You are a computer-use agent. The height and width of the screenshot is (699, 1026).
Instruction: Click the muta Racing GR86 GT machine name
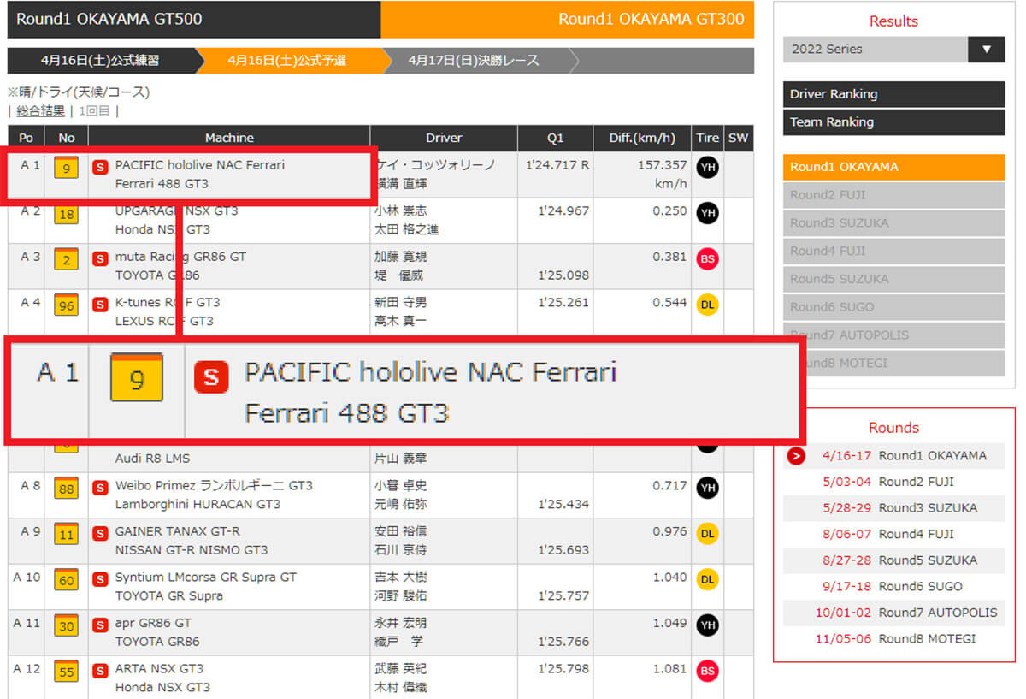(x=180, y=257)
